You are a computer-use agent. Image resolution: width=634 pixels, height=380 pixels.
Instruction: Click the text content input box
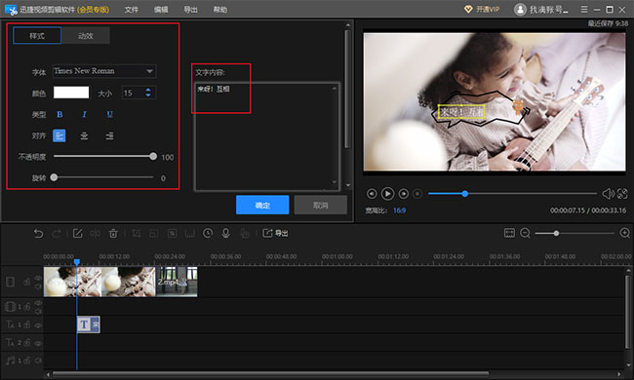pyautogui.click(x=267, y=136)
